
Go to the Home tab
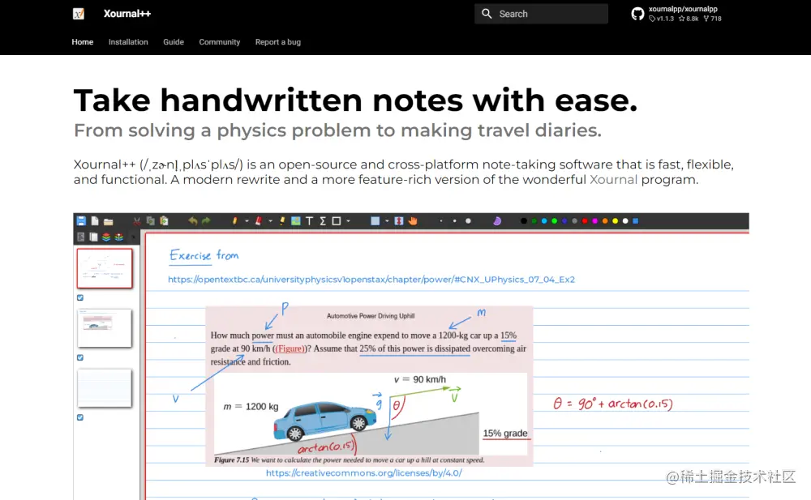(x=82, y=42)
